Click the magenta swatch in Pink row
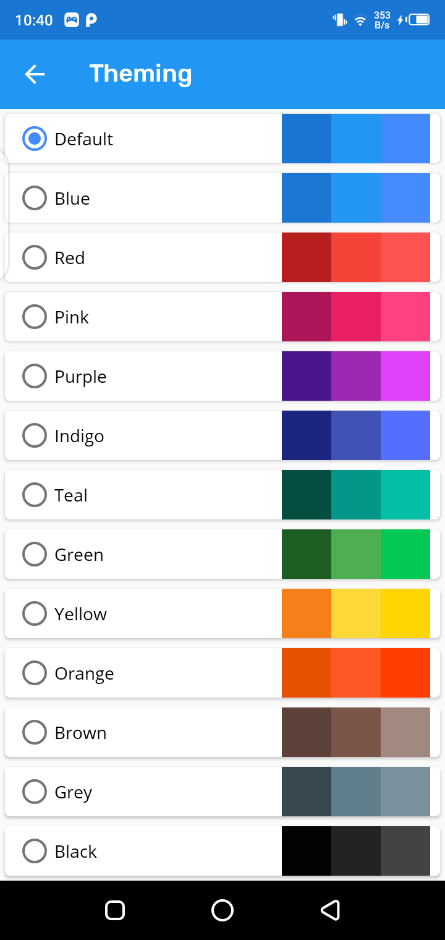The width and height of the screenshot is (445, 940). [x=356, y=317]
